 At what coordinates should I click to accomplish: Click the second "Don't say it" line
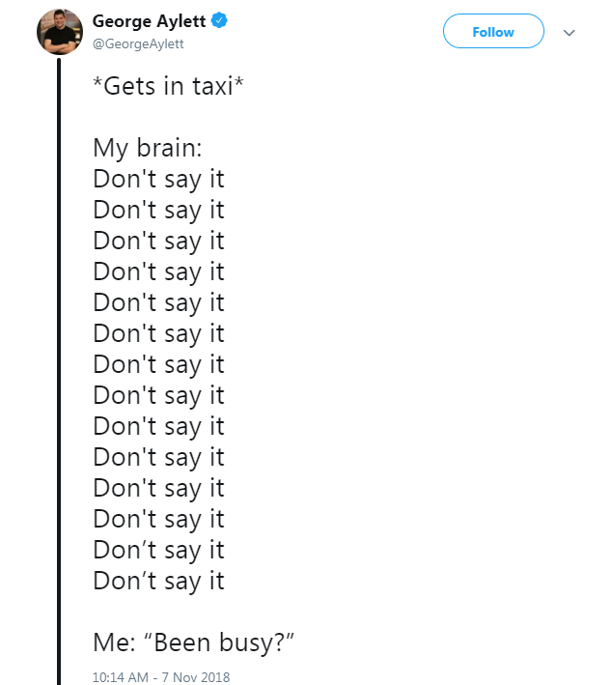(158, 210)
